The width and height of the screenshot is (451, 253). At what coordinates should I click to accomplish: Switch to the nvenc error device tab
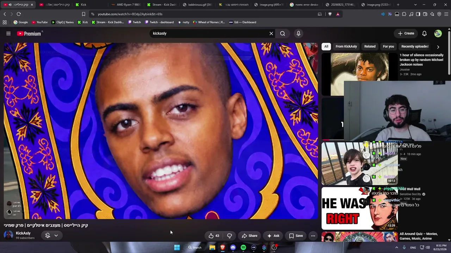coord(304,5)
